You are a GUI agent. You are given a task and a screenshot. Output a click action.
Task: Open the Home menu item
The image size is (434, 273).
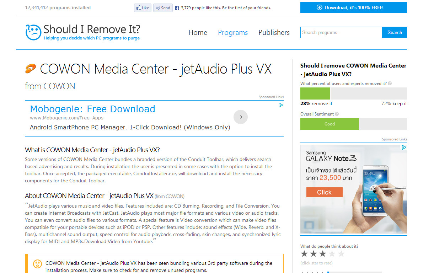198,32
